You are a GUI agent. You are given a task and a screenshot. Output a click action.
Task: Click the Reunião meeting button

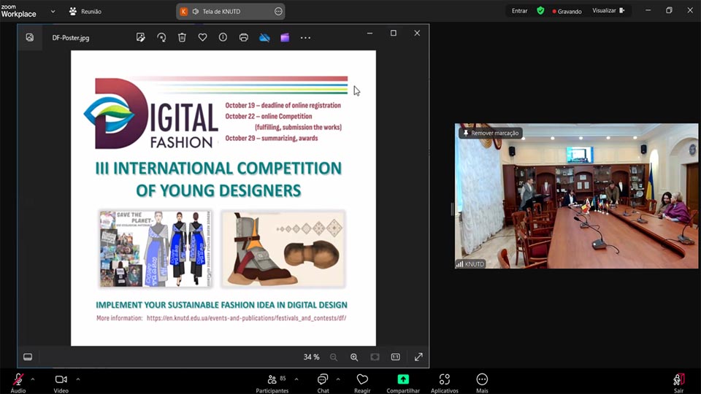click(85, 11)
